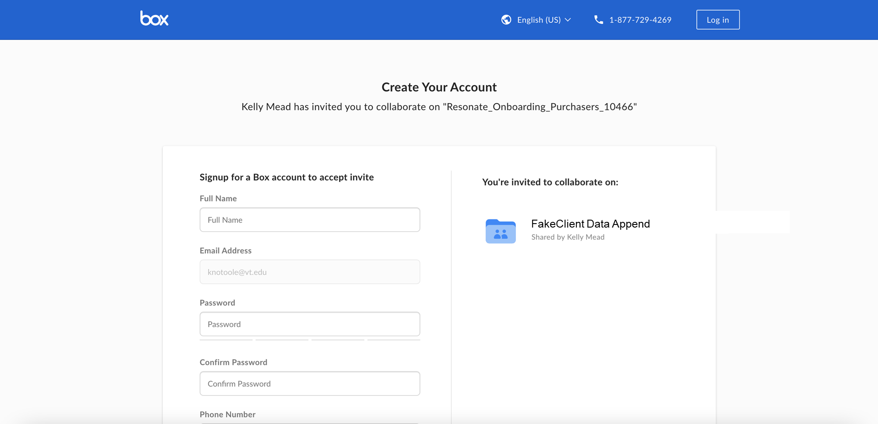The image size is (878, 424).
Task: Click the 'Shared by Kelly Mead' text
Action: pyautogui.click(x=568, y=237)
